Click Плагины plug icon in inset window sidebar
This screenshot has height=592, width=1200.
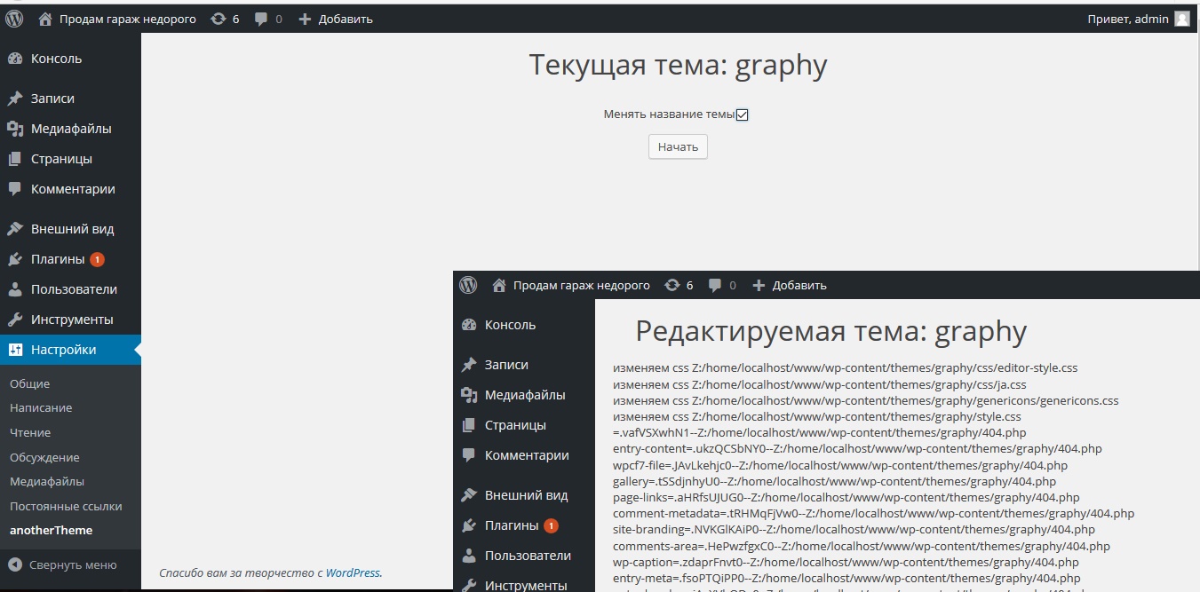[x=469, y=525]
